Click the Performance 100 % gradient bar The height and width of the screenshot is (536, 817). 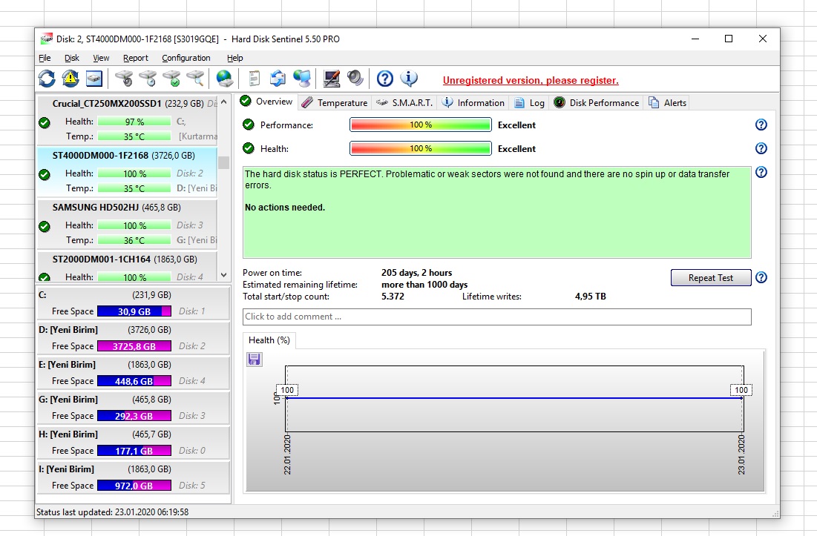[421, 125]
